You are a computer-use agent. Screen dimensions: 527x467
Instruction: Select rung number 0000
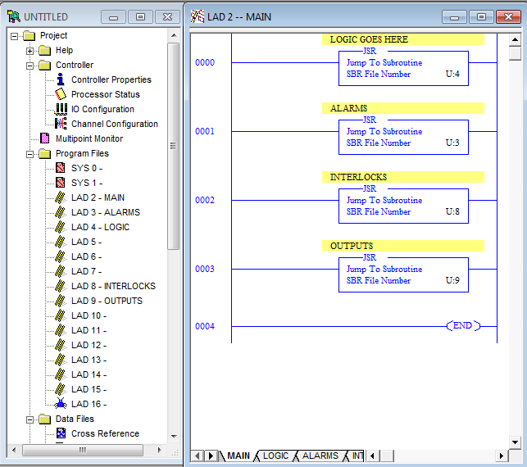click(x=205, y=62)
